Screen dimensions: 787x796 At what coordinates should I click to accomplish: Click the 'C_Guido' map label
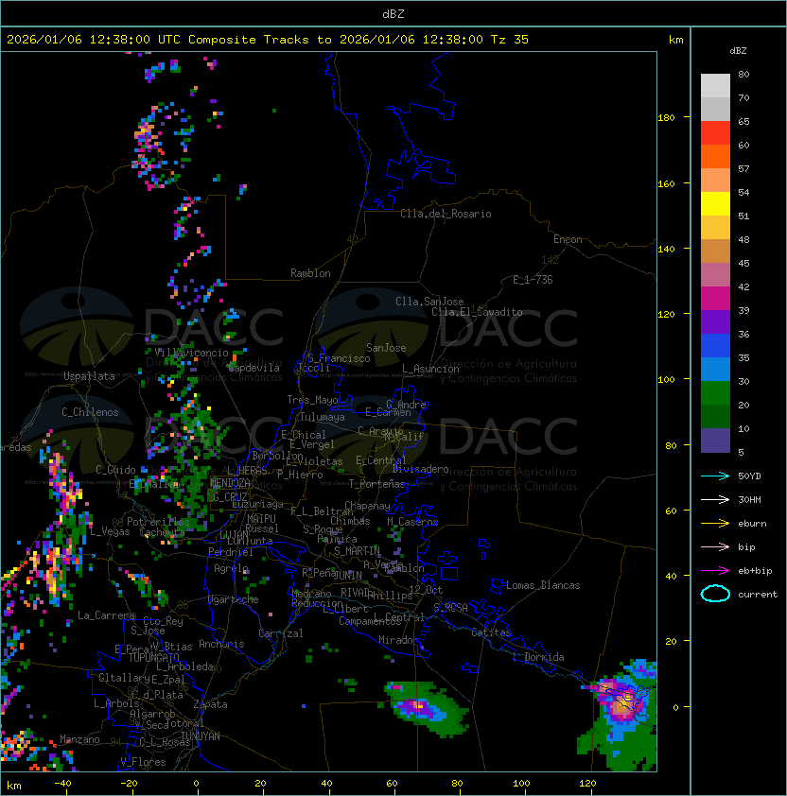115,470
